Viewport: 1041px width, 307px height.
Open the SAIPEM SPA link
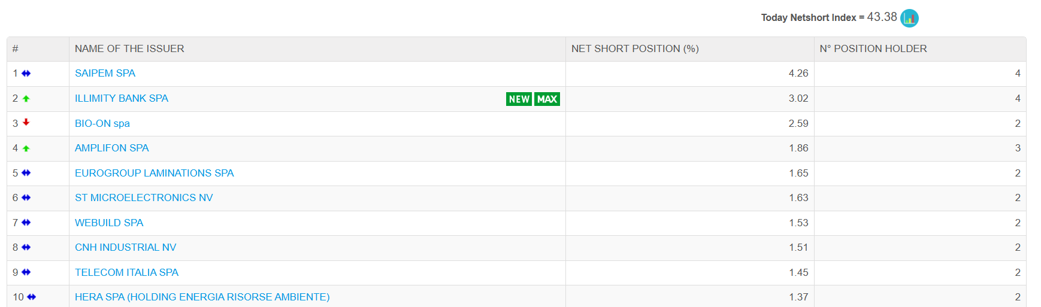[105, 73]
